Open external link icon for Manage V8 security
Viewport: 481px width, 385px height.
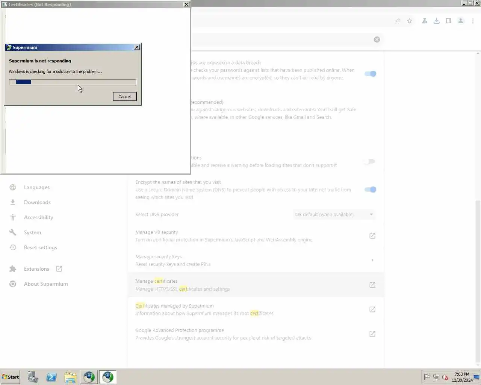click(372, 236)
